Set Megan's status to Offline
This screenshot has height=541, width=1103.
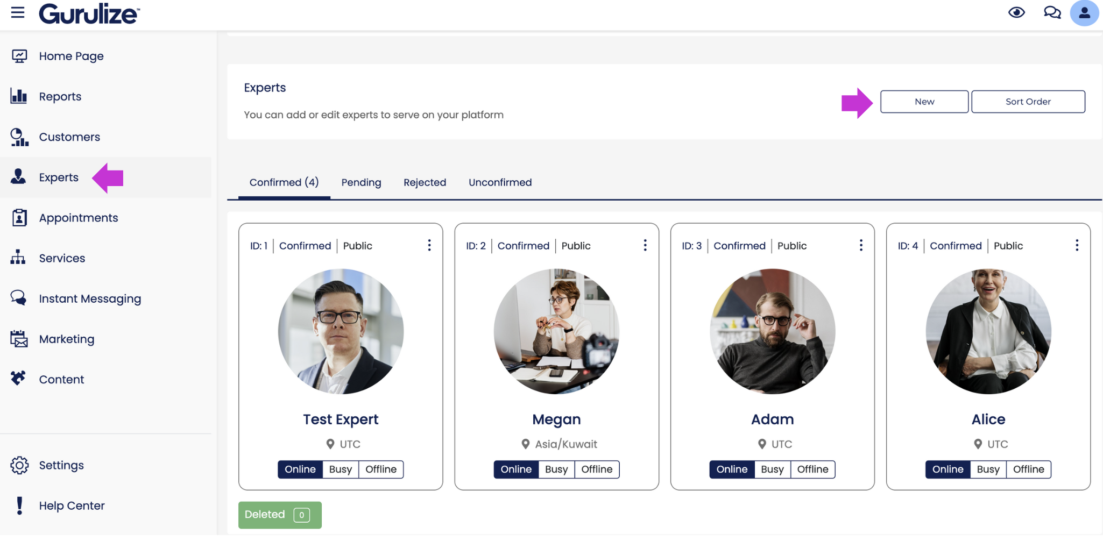click(597, 469)
